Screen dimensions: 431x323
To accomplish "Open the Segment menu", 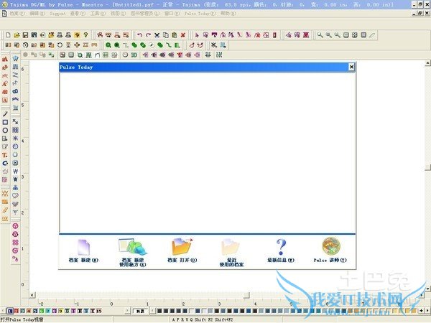I will coord(57,13).
